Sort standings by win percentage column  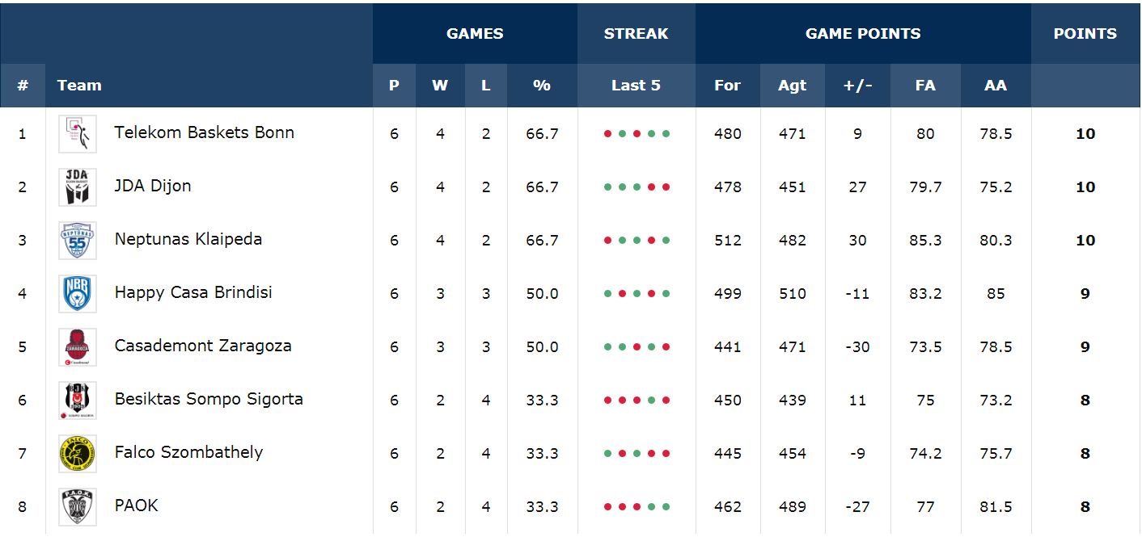coord(542,86)
